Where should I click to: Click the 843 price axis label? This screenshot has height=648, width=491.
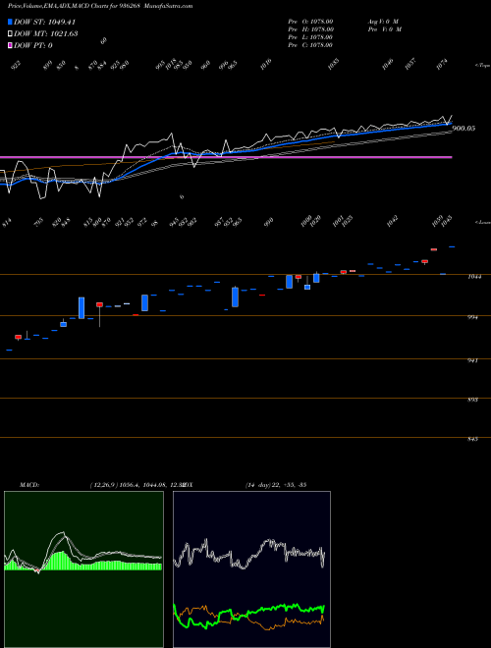coord(473,439)
